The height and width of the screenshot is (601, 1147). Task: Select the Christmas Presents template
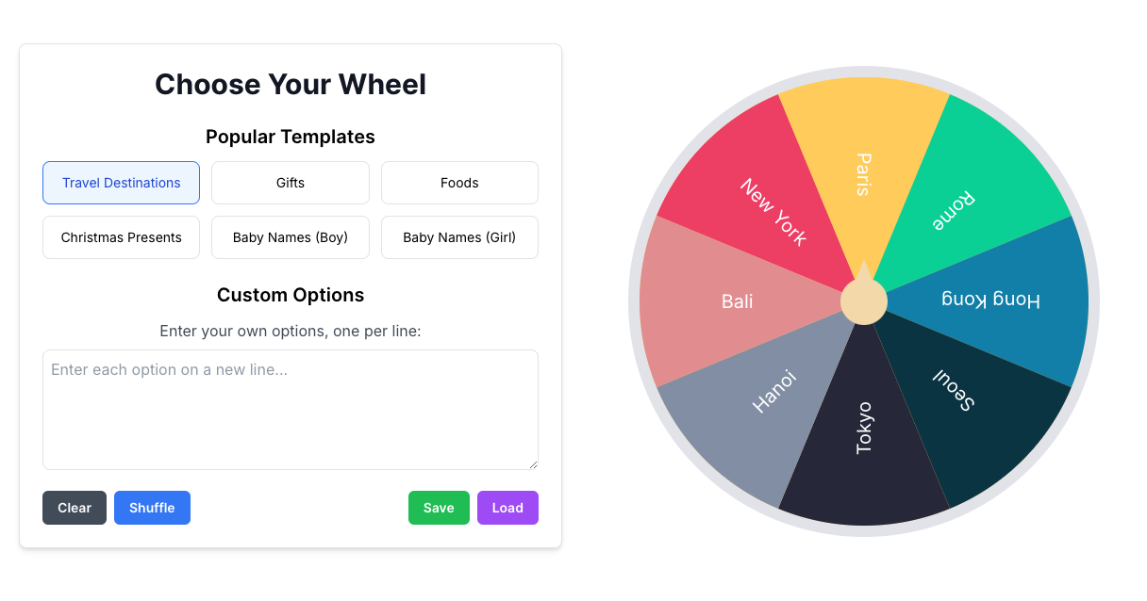click(121, 237)
